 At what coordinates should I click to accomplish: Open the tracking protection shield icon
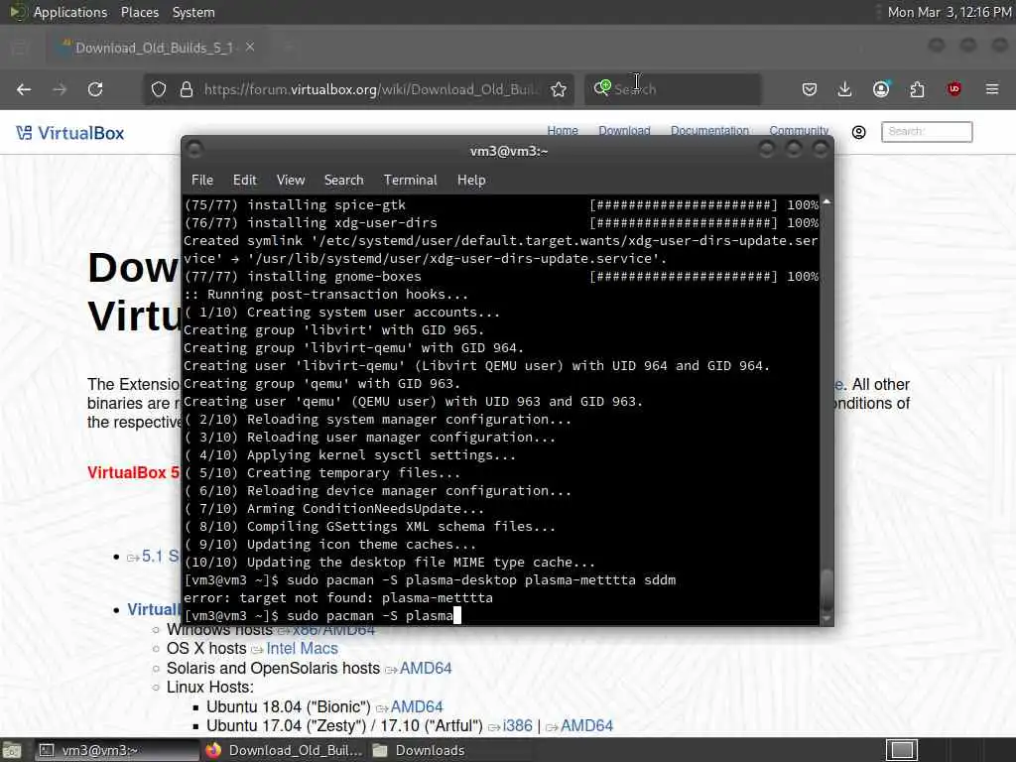pyautogui.click(x=159, y=89)
